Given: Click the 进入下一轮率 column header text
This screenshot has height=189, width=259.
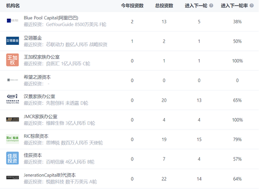Looking at the screenshot, I should (x=234, y=6).
